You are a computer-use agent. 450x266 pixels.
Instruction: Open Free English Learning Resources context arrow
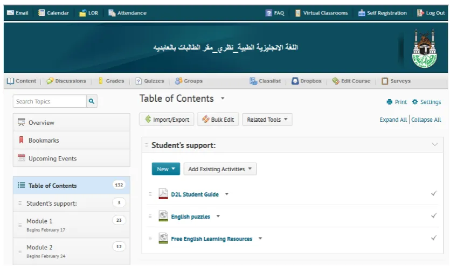point(260,238)
